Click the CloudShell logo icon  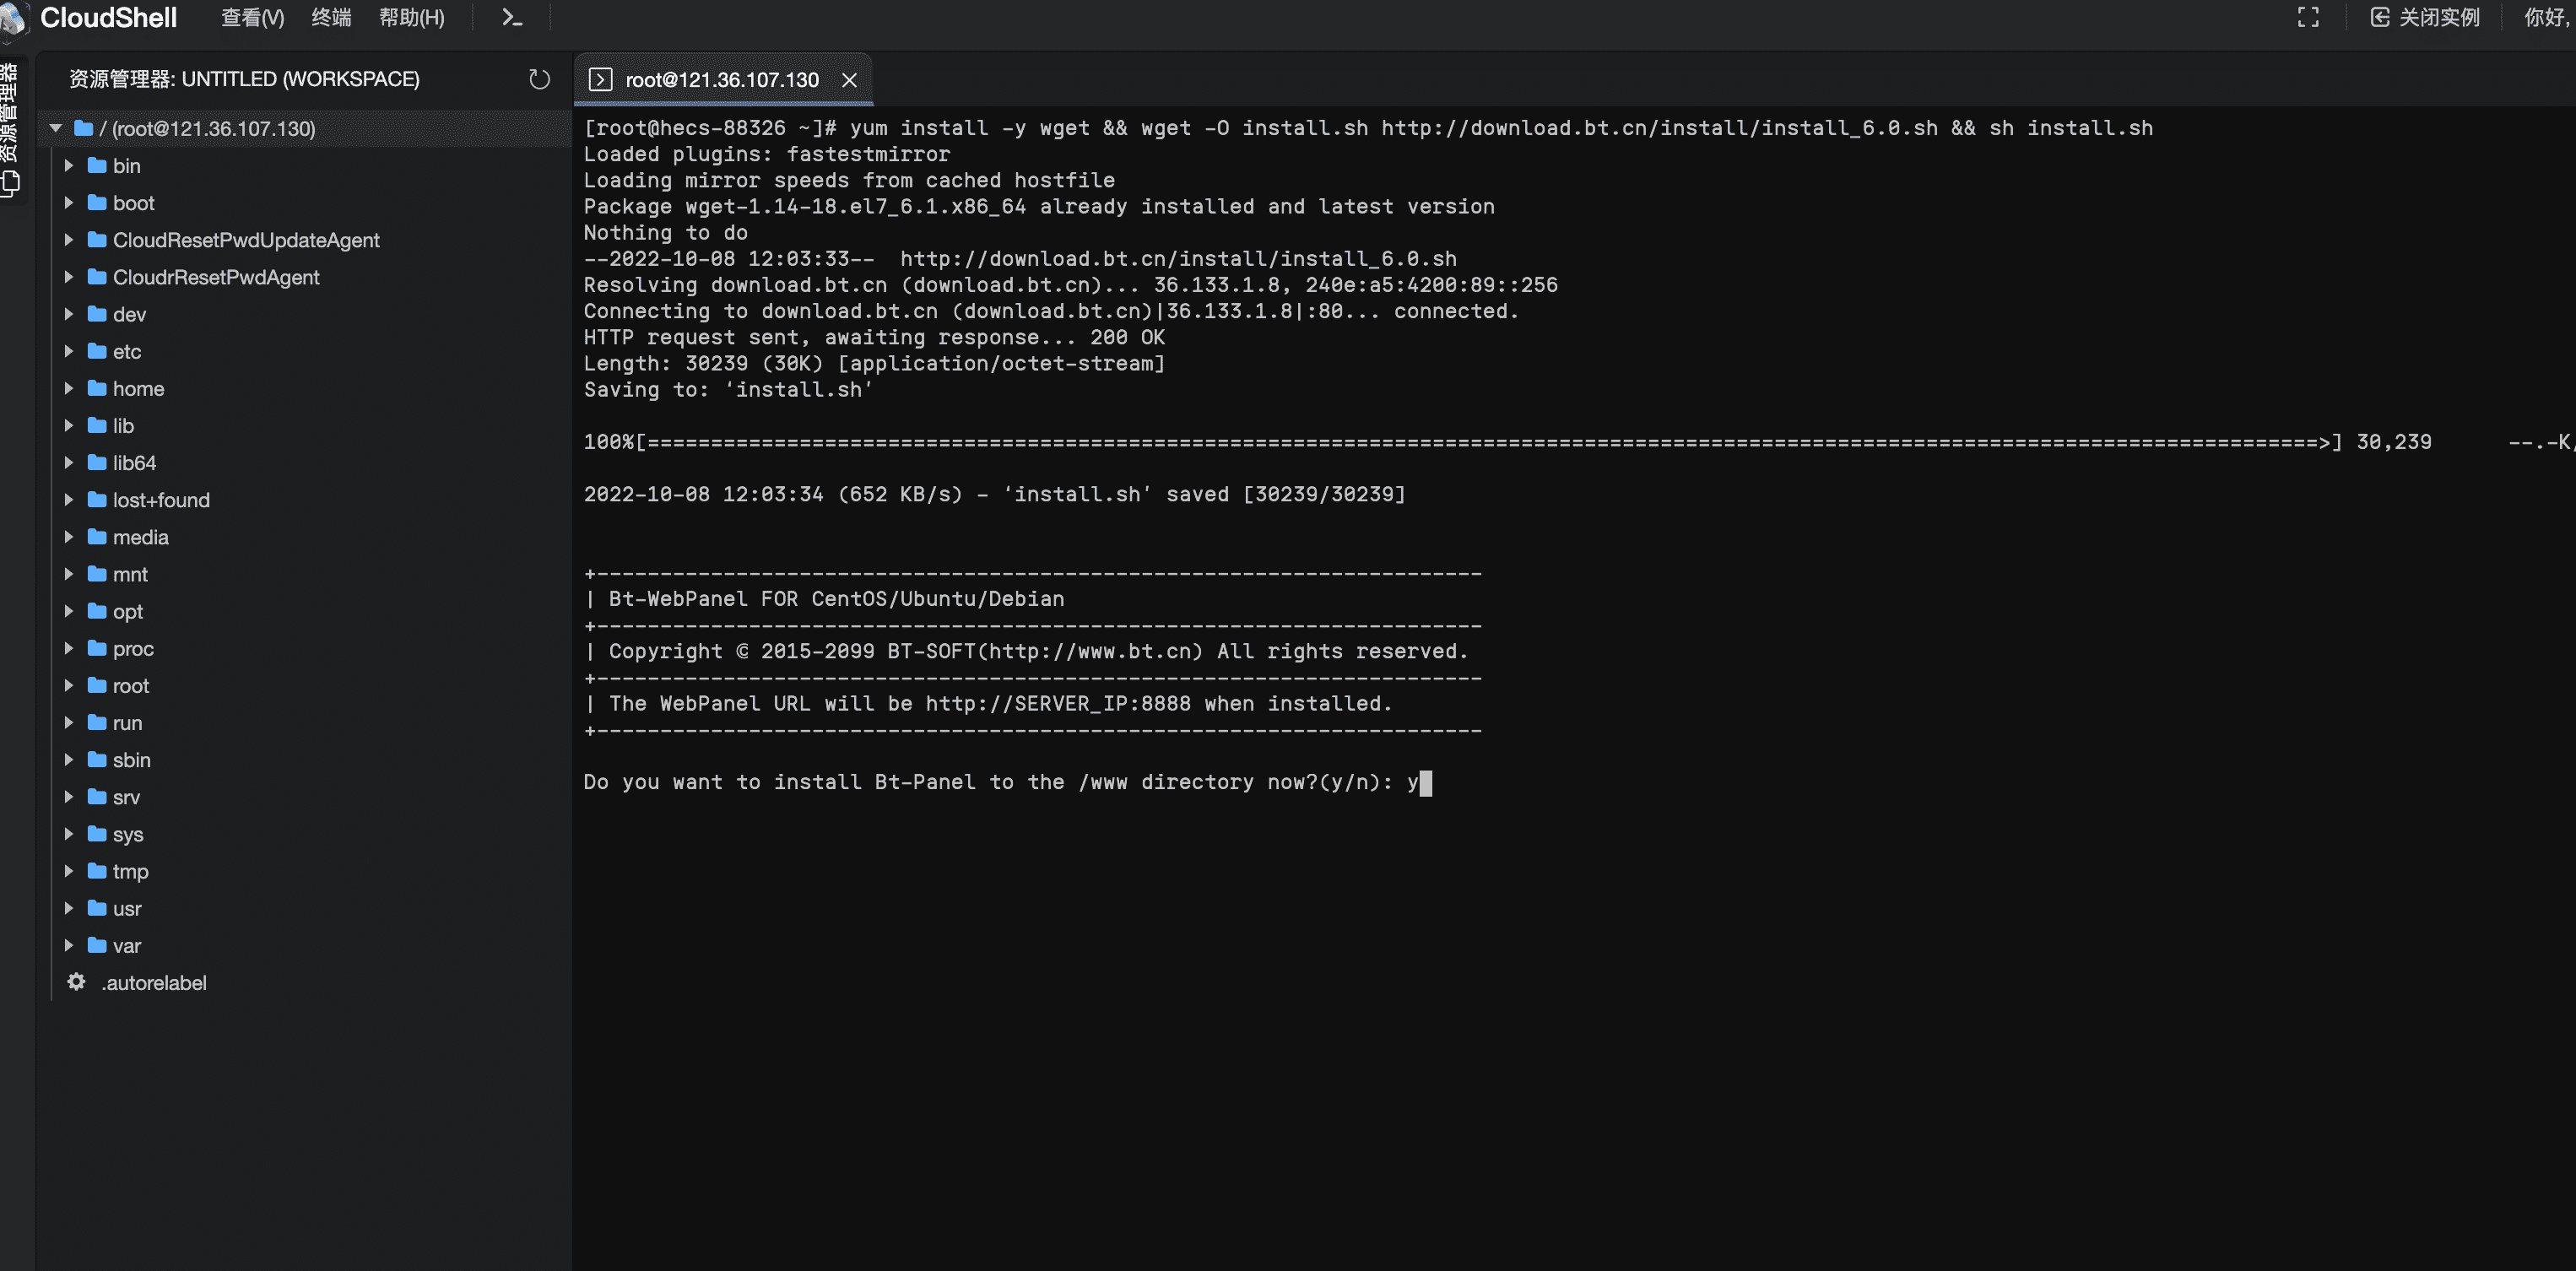tap(14, 18)
